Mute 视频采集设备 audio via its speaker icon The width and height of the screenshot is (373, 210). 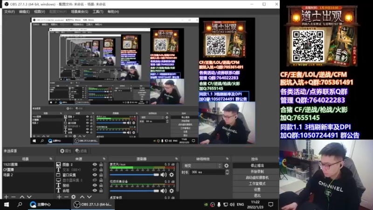click(164, 191)
